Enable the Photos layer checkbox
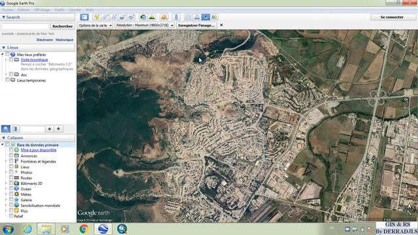 [x=11, y=172]
